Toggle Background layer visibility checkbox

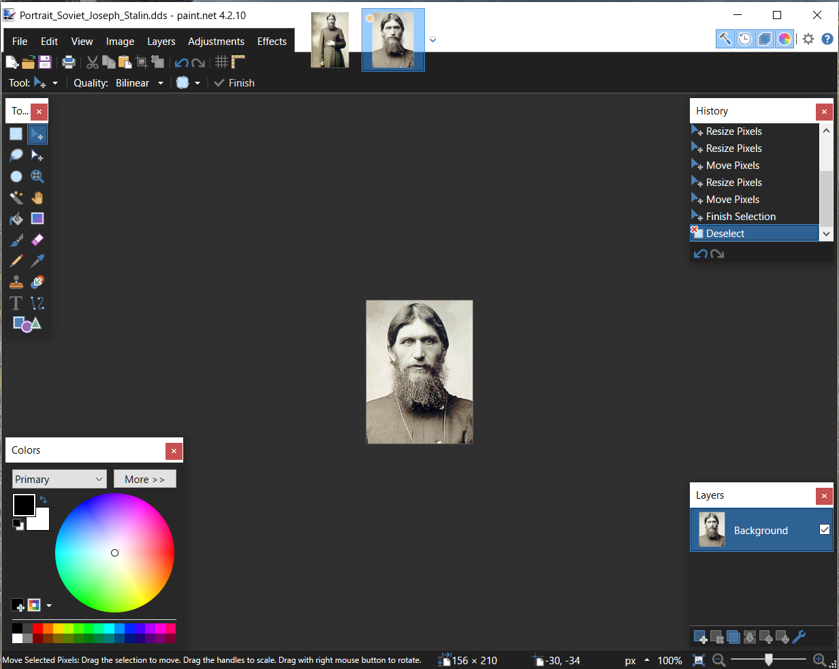click(825, 529)
